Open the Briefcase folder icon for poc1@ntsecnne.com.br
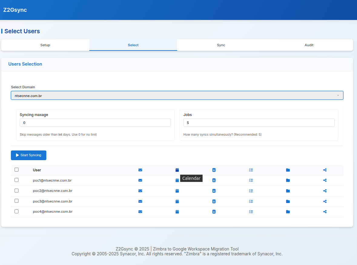357x265 pixels. [288, 180]
